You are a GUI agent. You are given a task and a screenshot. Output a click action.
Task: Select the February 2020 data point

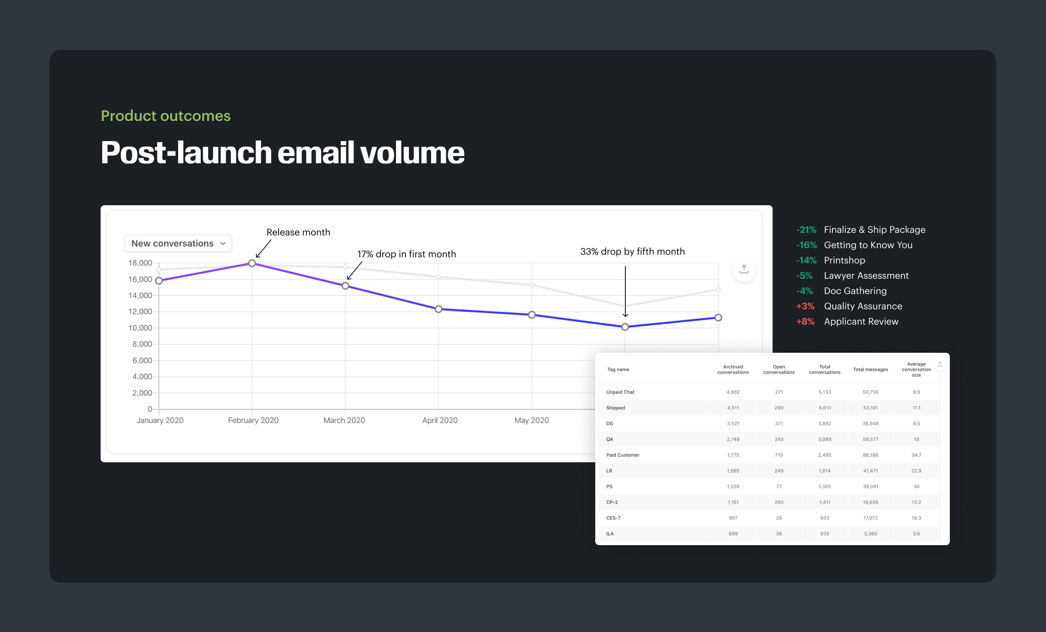(252, 263)
